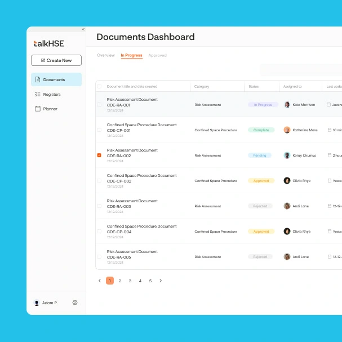Click the Create New button
This screenshot has width=342, height=342.
(56, 60)
